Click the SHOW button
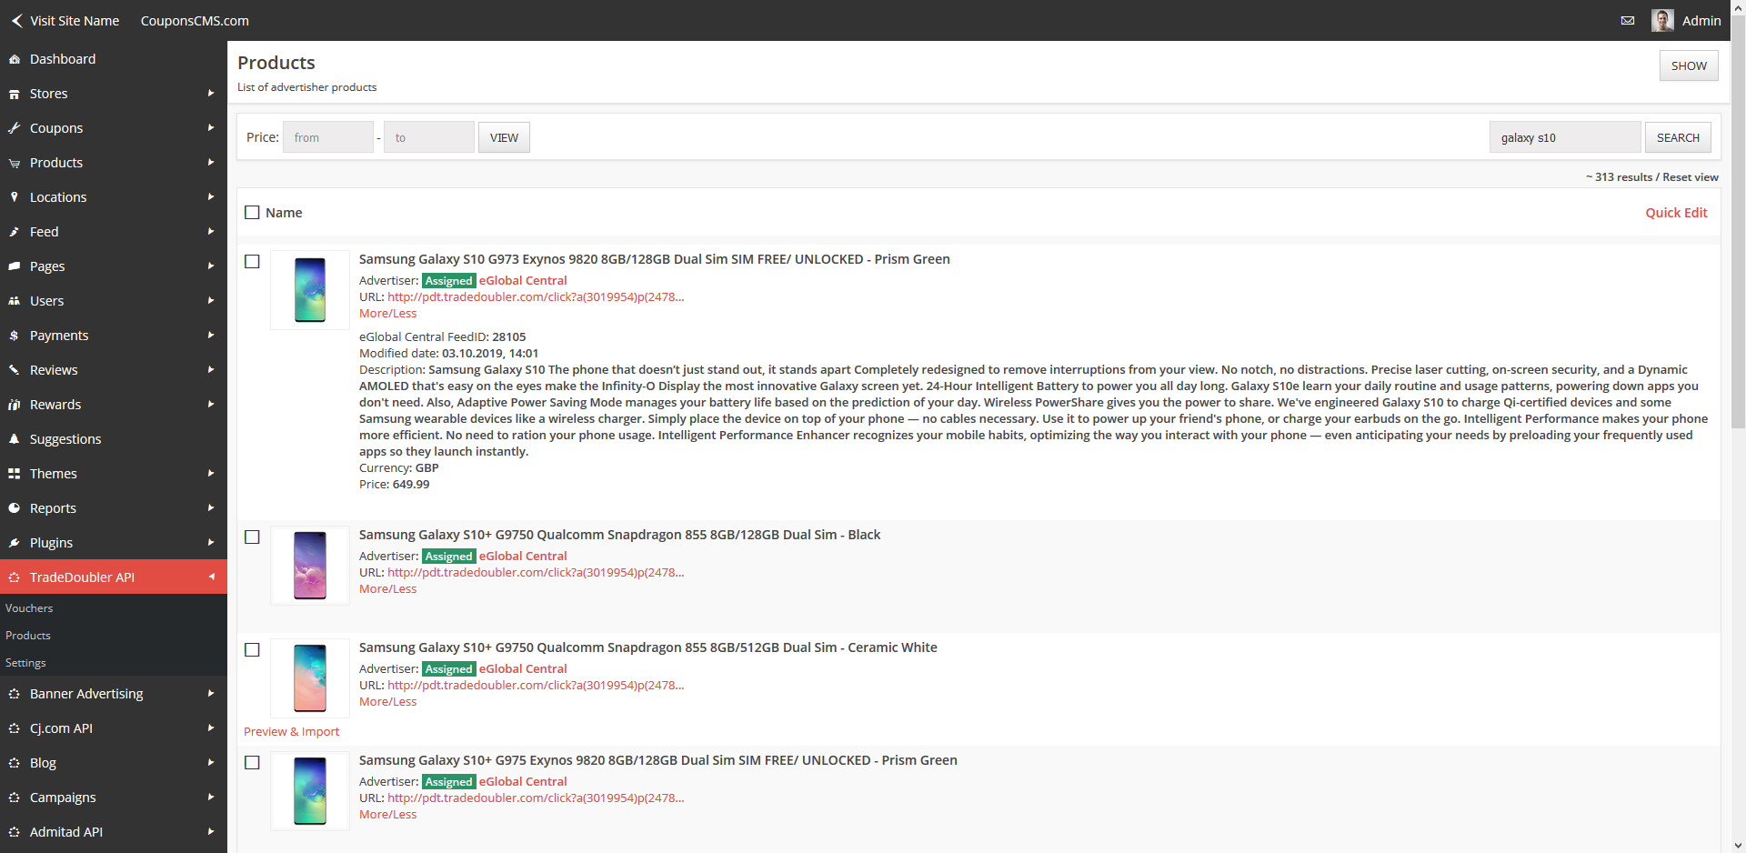 coord(1689,65)
